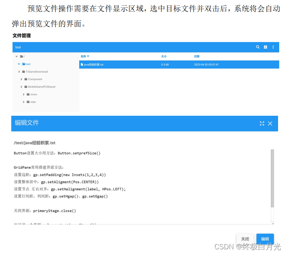Click the 2023-04-20 05:07:47 date cell
This screenshot has height=254, width=287.
(x=206, y=64)
